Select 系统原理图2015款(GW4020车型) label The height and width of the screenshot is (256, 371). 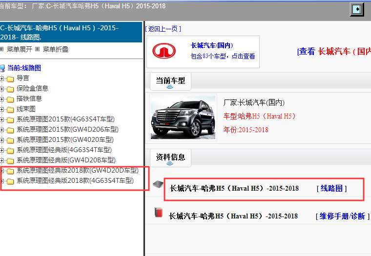pos(65,139)
